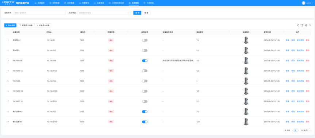Click 修改 edit link for 192.168.0.88
315x138 pixels.
[293, 61]
